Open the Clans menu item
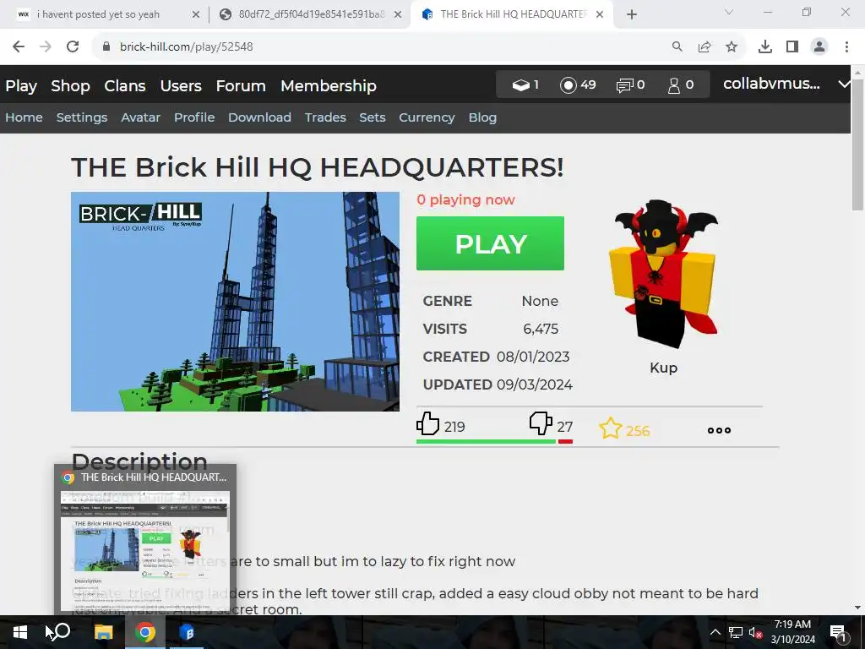Screen dimensions: 865x649 (x=125, y=86)
